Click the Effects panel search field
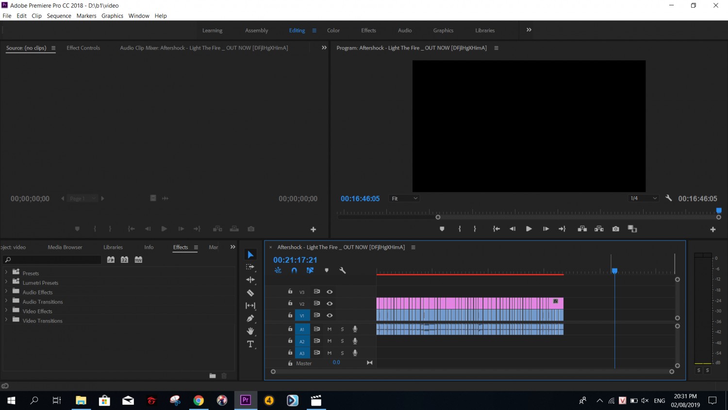The width and height of the screenshot is (728, 410). point(52,260)
